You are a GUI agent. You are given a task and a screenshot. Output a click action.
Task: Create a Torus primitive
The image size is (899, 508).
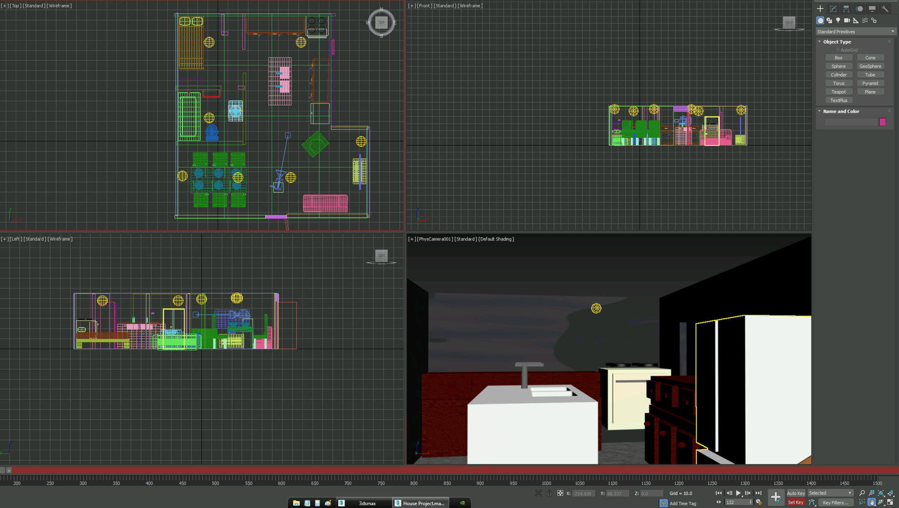click(x=839, y=83)
